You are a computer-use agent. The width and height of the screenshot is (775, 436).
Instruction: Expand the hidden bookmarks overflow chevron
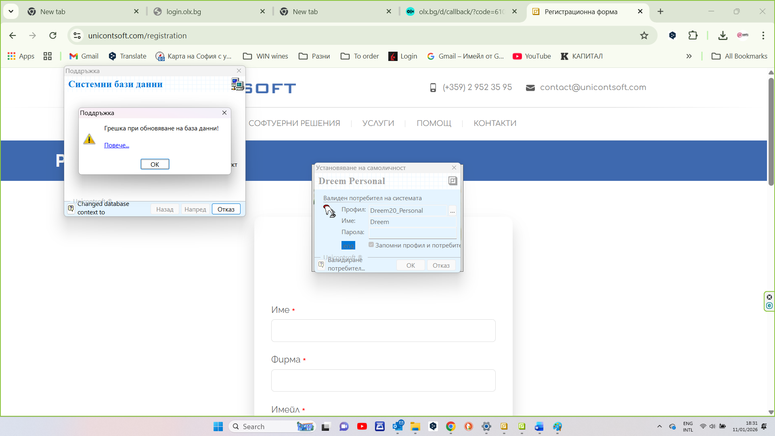coord(689,56)
